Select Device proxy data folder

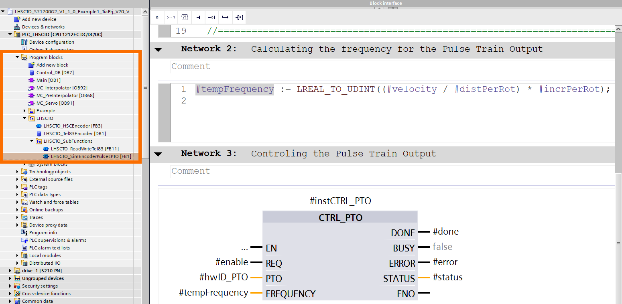pyautogui.click(x=48, y=225)
